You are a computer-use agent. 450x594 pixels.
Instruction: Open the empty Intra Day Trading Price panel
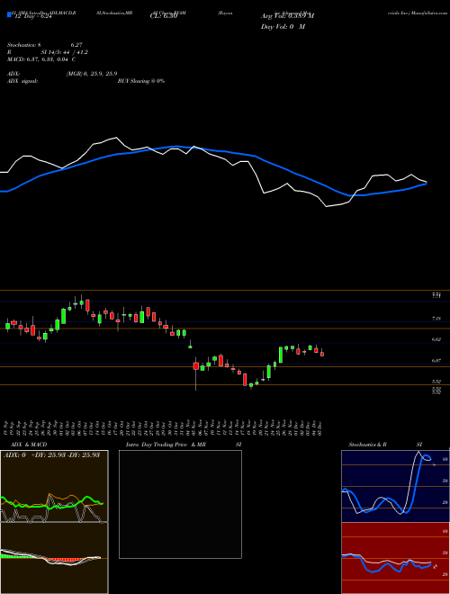tap(180, 504)
